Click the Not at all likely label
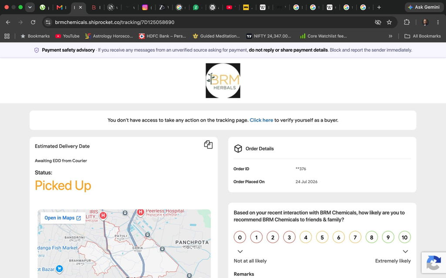Viewport: 446px width, 278px height. pos(250,261)
